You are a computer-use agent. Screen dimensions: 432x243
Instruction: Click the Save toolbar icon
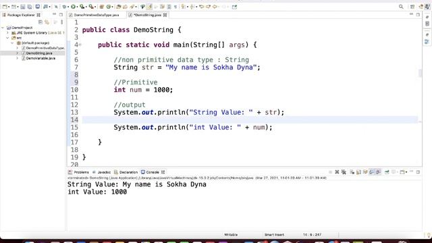(22, 7)
